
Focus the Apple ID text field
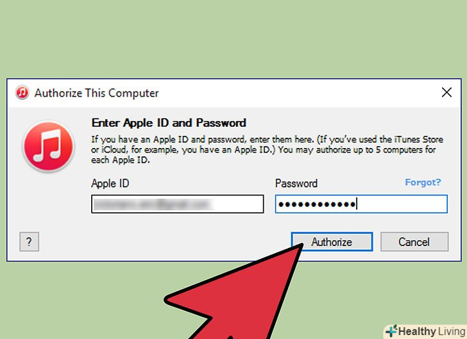178,204
